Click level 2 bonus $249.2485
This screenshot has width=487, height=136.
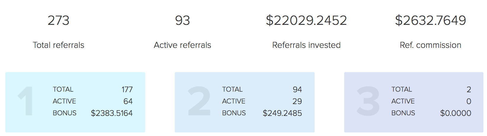282,113
